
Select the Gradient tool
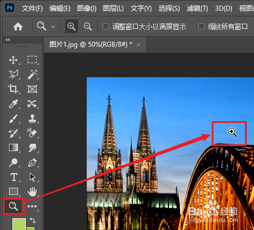(x=14, y=148)
